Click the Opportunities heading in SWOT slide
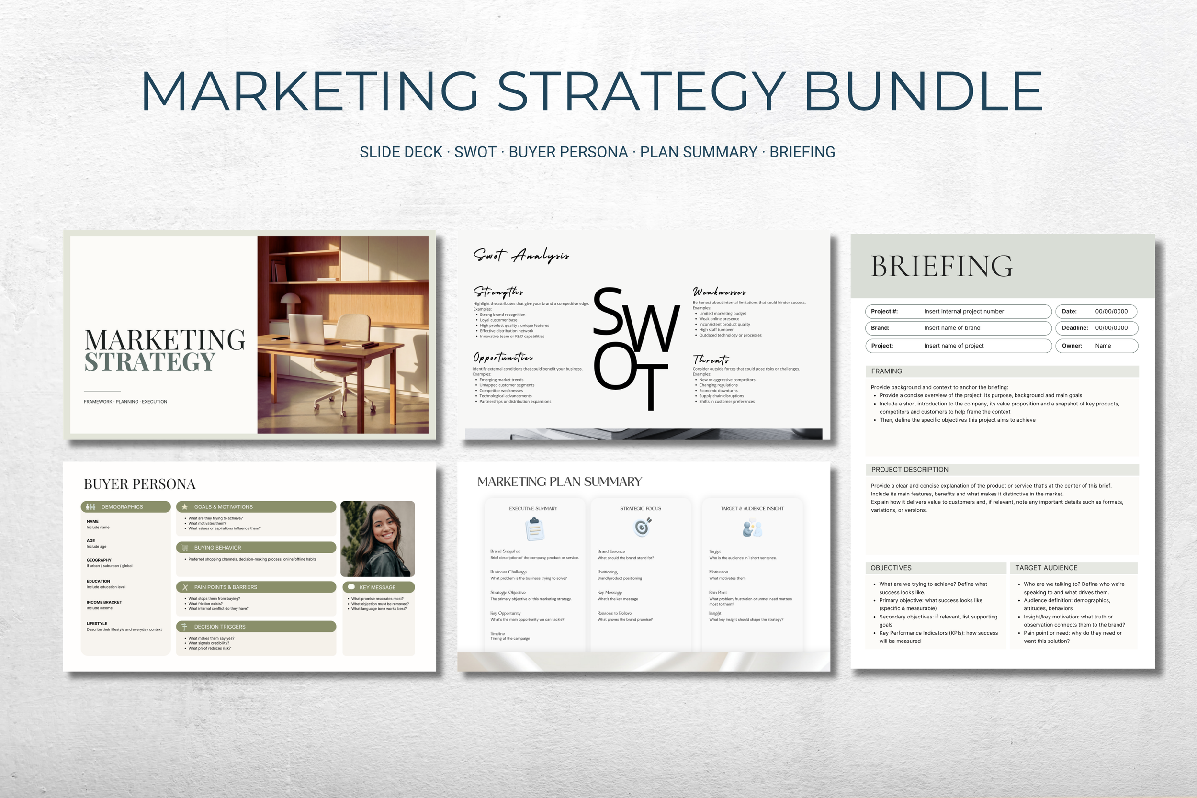Screen dimensions: 1197x798 point(503,357)
